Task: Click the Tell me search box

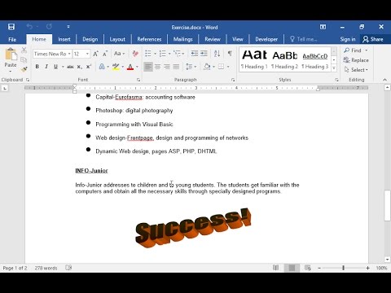Action: coord(304,39)
